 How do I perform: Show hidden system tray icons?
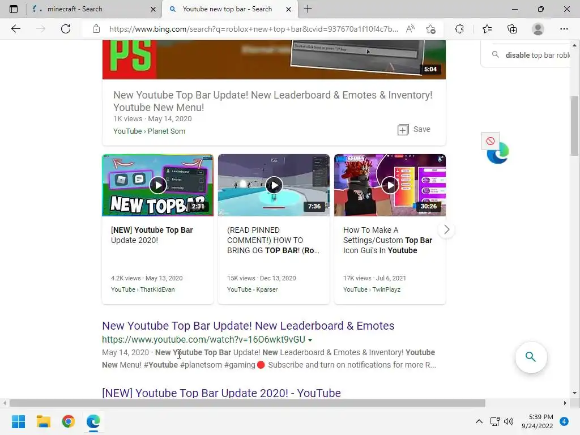(x=479, y=421)
